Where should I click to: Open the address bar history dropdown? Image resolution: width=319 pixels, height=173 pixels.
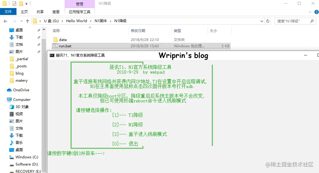[262, 21]
